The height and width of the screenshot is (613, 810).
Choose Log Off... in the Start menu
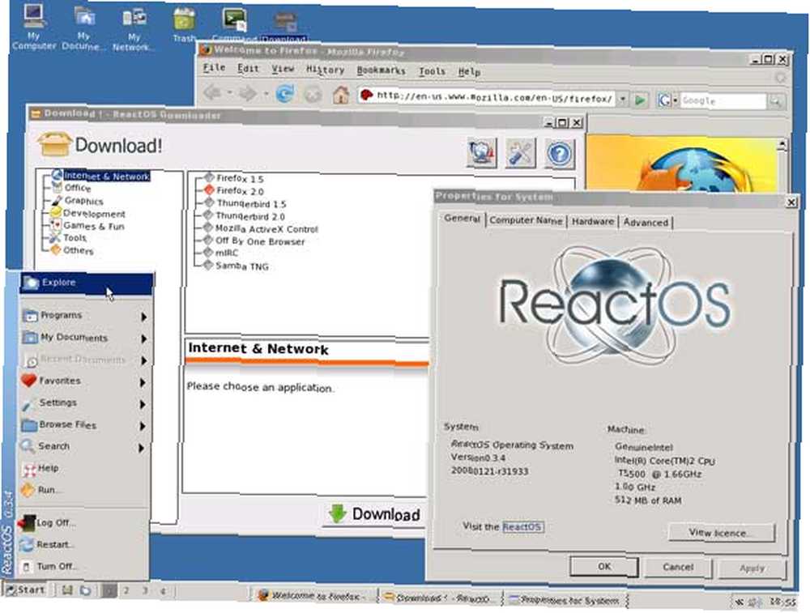click(83, 523)
